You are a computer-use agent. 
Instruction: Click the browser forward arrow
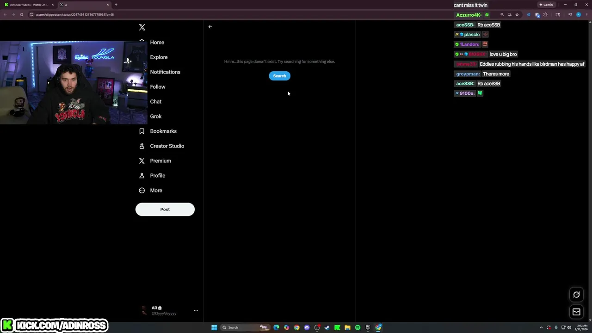[x=13, y=14]
